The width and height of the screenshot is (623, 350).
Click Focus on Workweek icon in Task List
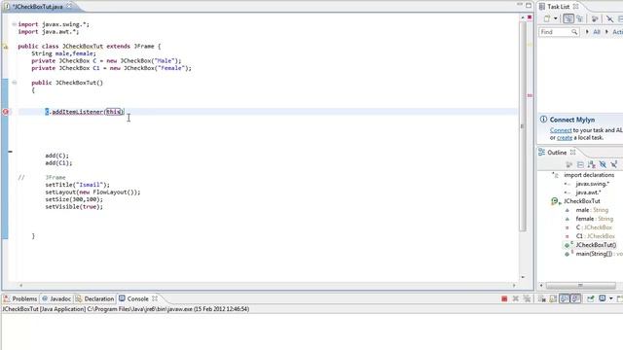coord(595,18)
